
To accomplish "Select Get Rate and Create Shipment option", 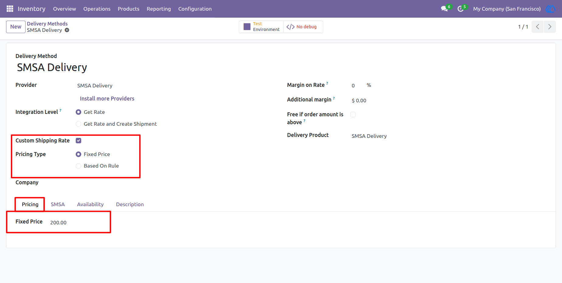I will point(78,124).
